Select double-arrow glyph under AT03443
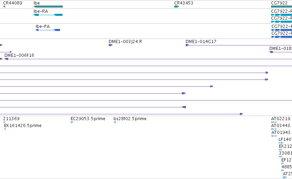292x179 pixels. [x=274, y=129]
